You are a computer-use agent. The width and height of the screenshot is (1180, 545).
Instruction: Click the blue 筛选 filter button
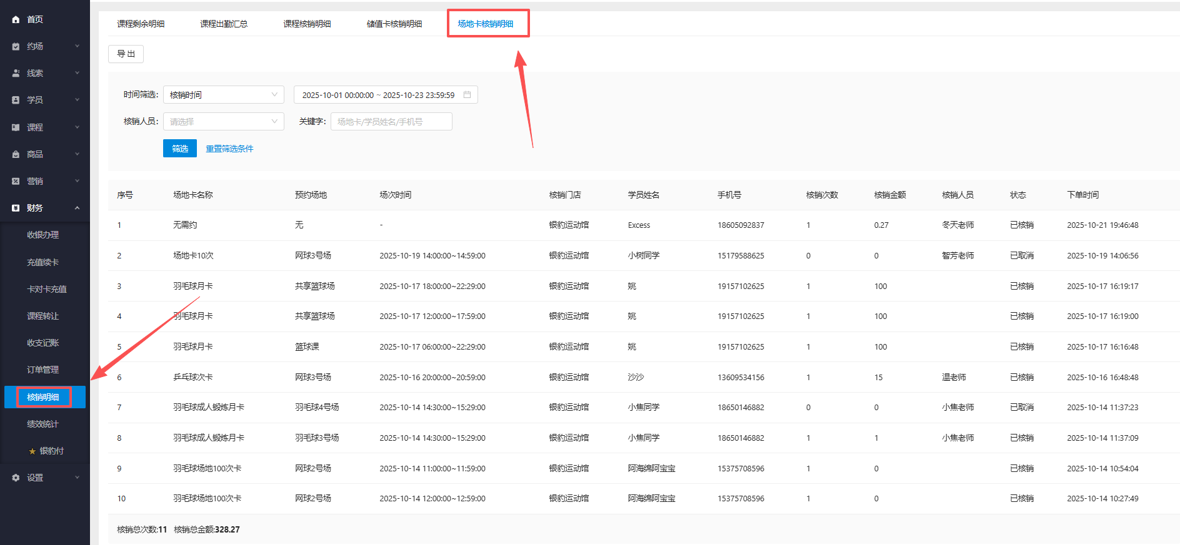click(x=180, y=149)
